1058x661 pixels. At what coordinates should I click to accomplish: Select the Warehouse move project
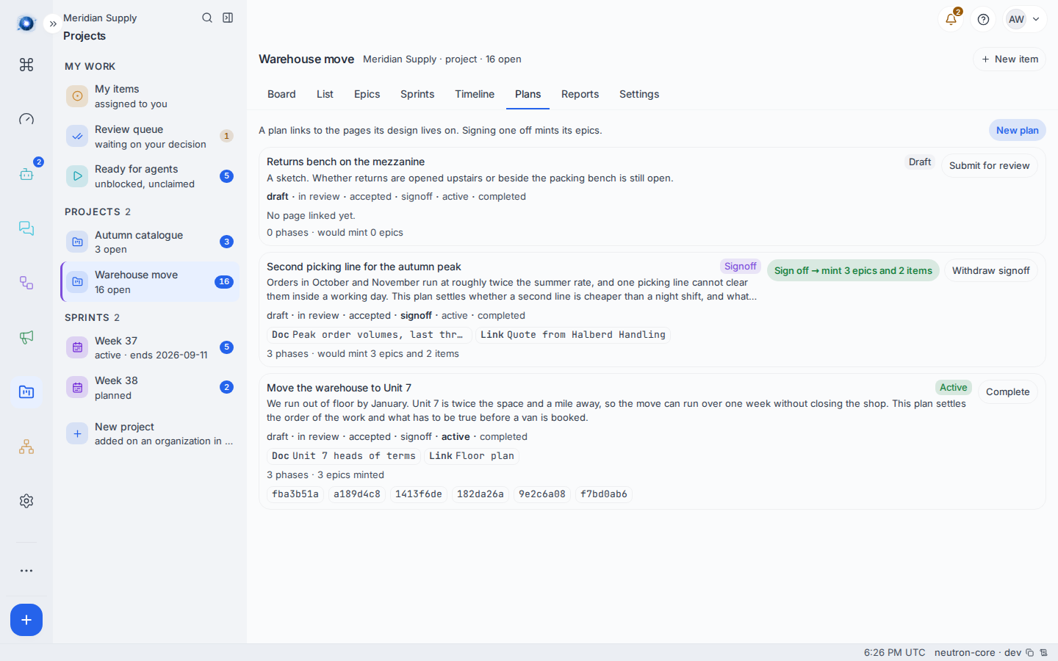tap(150, 281)
